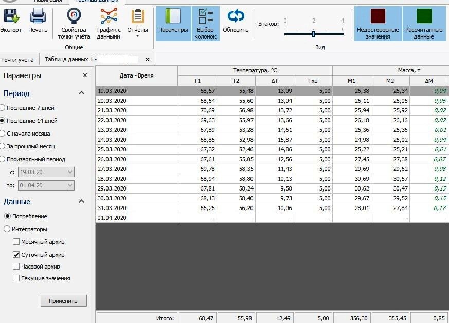Collapse the Период section
This screenshot has height=323, width=449.
(81, 93)
